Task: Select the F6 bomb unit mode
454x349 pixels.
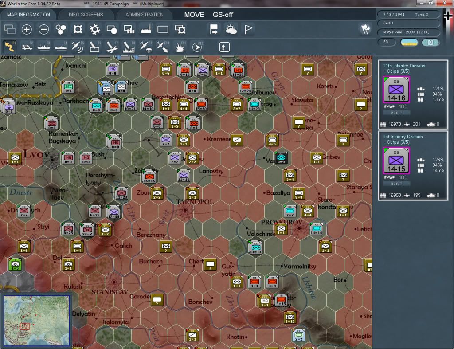Action: pyautogui.click(x=95, y=47)
